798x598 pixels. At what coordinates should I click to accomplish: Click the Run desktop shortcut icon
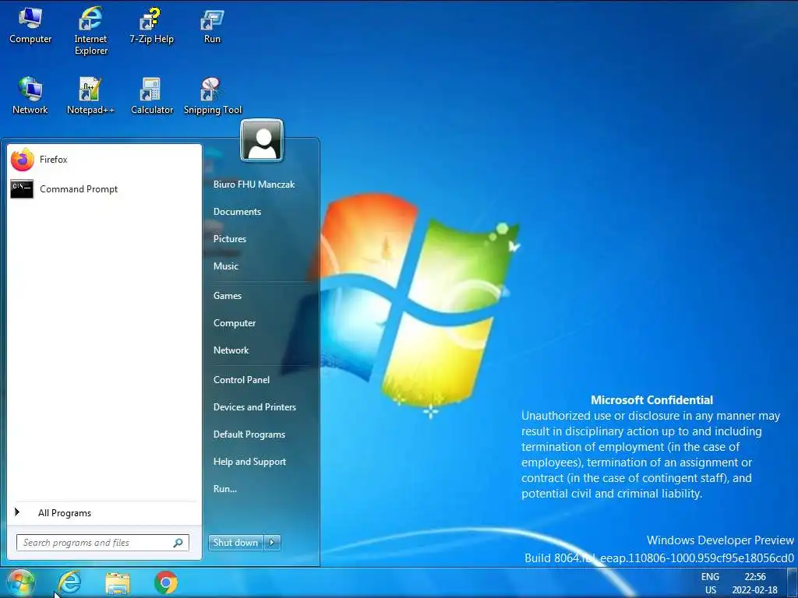[212, 25]
